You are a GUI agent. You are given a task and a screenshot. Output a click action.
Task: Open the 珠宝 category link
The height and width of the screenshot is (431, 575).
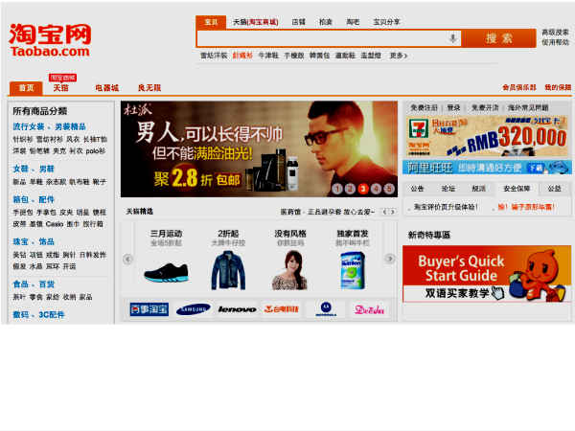(20, 242)
